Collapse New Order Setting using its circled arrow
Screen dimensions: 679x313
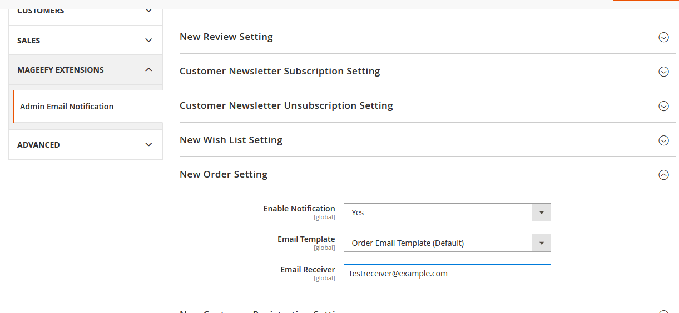pos(663,175)
